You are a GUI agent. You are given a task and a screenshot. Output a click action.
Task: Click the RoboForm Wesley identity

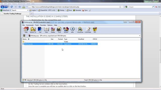(x=61, y=10)
